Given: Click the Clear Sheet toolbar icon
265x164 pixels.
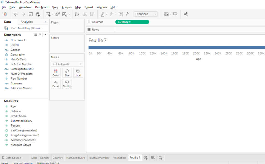Looking at the screenshot, I should 65,14.
